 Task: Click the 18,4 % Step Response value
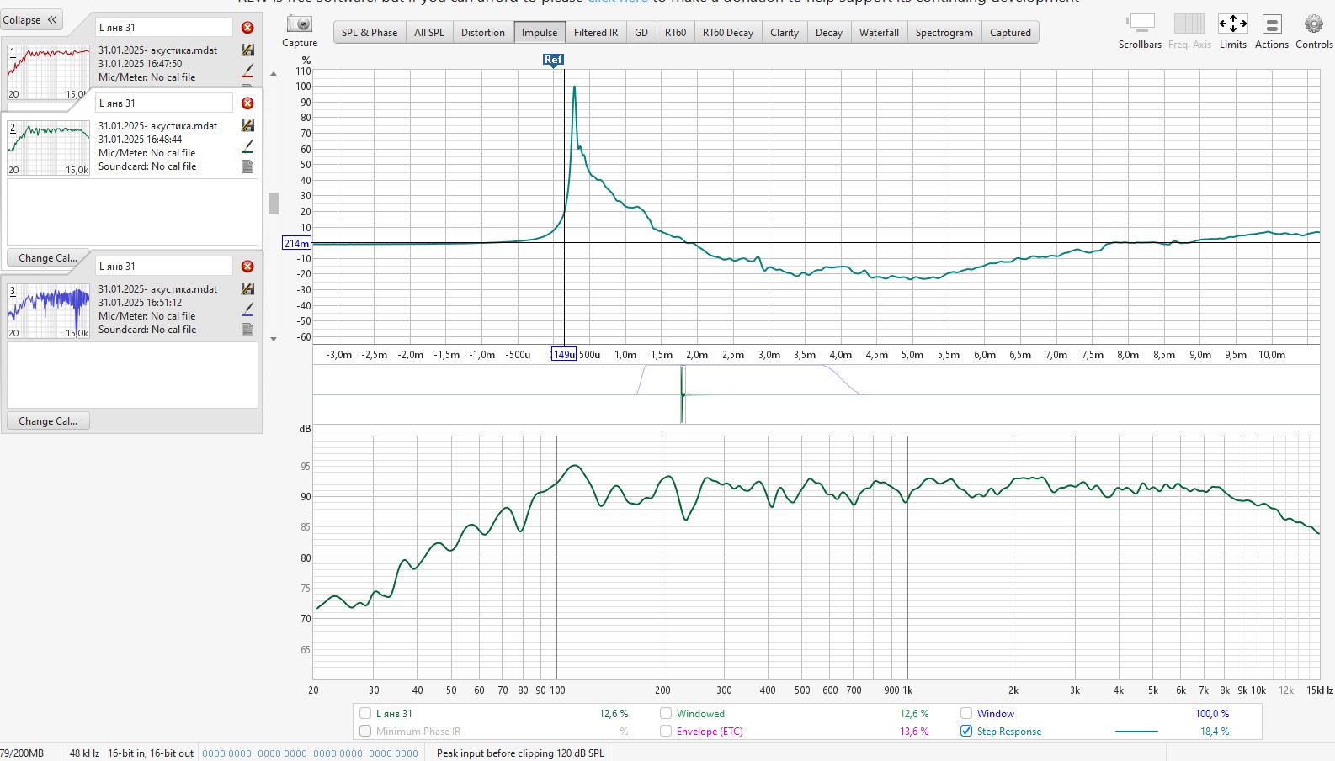[x=1215, y=732]
